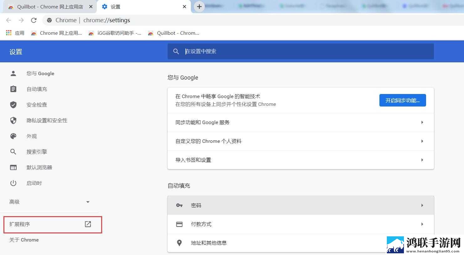This screenshot has height=255, width=464.
Task: Open 搜索引擎 in sidebar
Action: point(37,152)
